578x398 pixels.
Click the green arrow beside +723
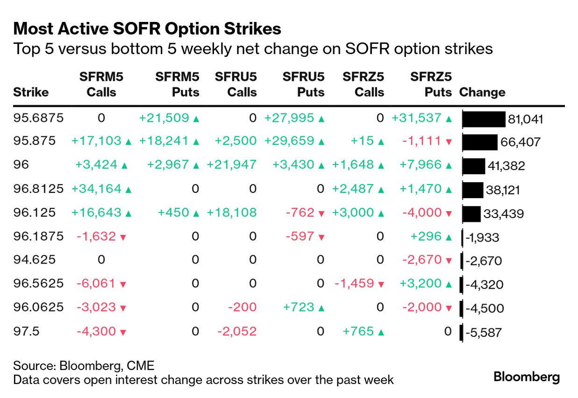click(321, 308)
